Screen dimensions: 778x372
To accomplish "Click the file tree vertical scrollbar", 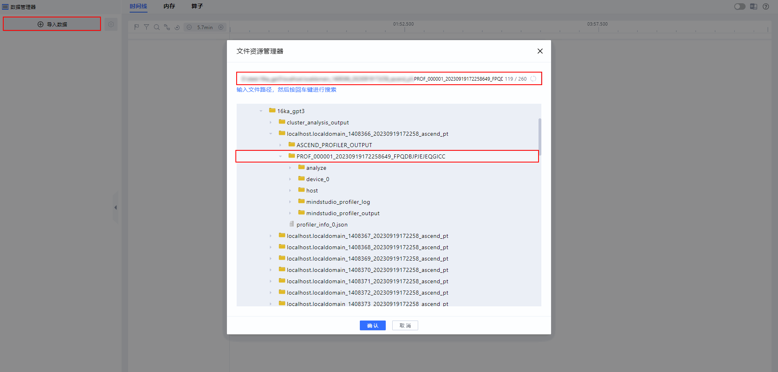I will (x=540, y=137).
